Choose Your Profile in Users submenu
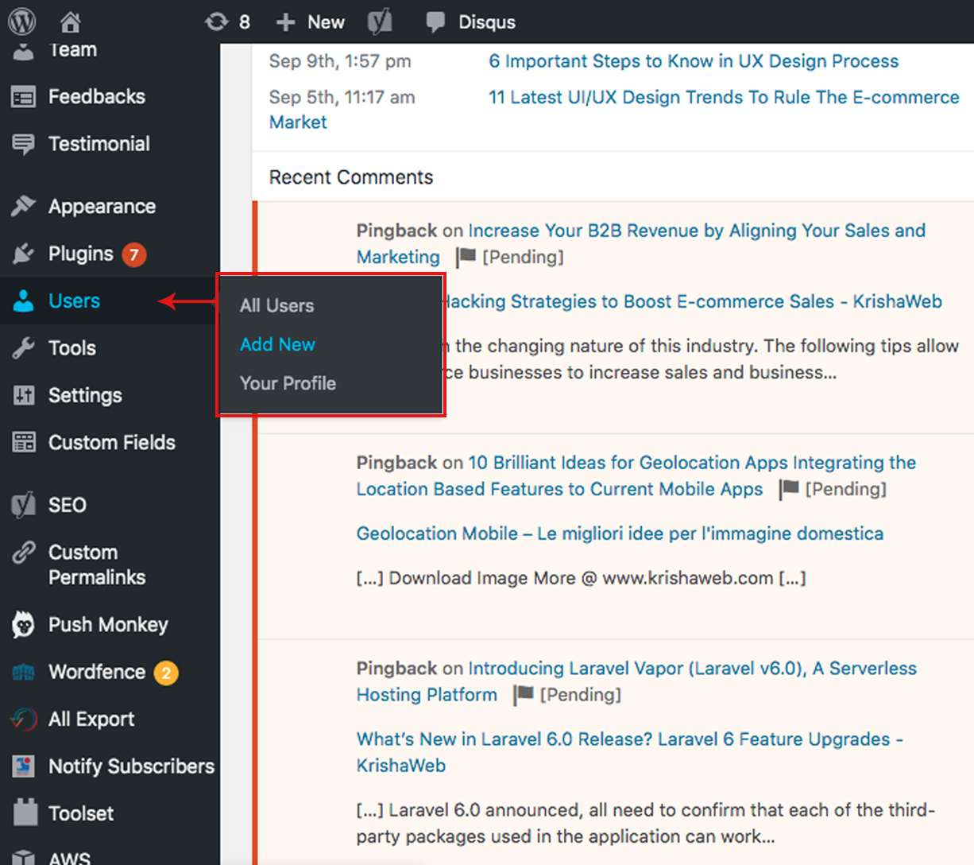 288,383
